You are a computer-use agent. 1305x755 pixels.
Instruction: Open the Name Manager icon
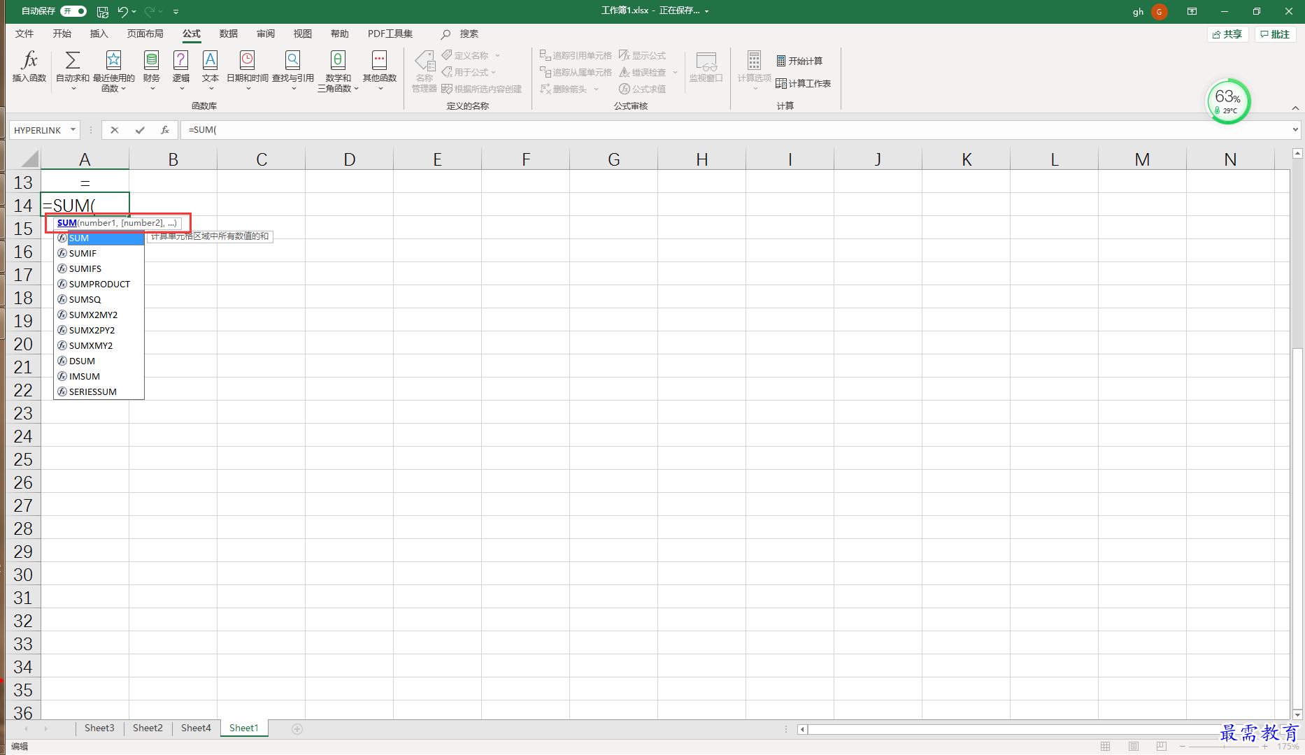[x=425, y=62]
